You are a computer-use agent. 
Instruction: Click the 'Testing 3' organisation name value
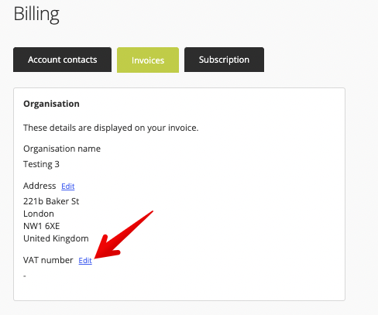(x=41, y=164)
